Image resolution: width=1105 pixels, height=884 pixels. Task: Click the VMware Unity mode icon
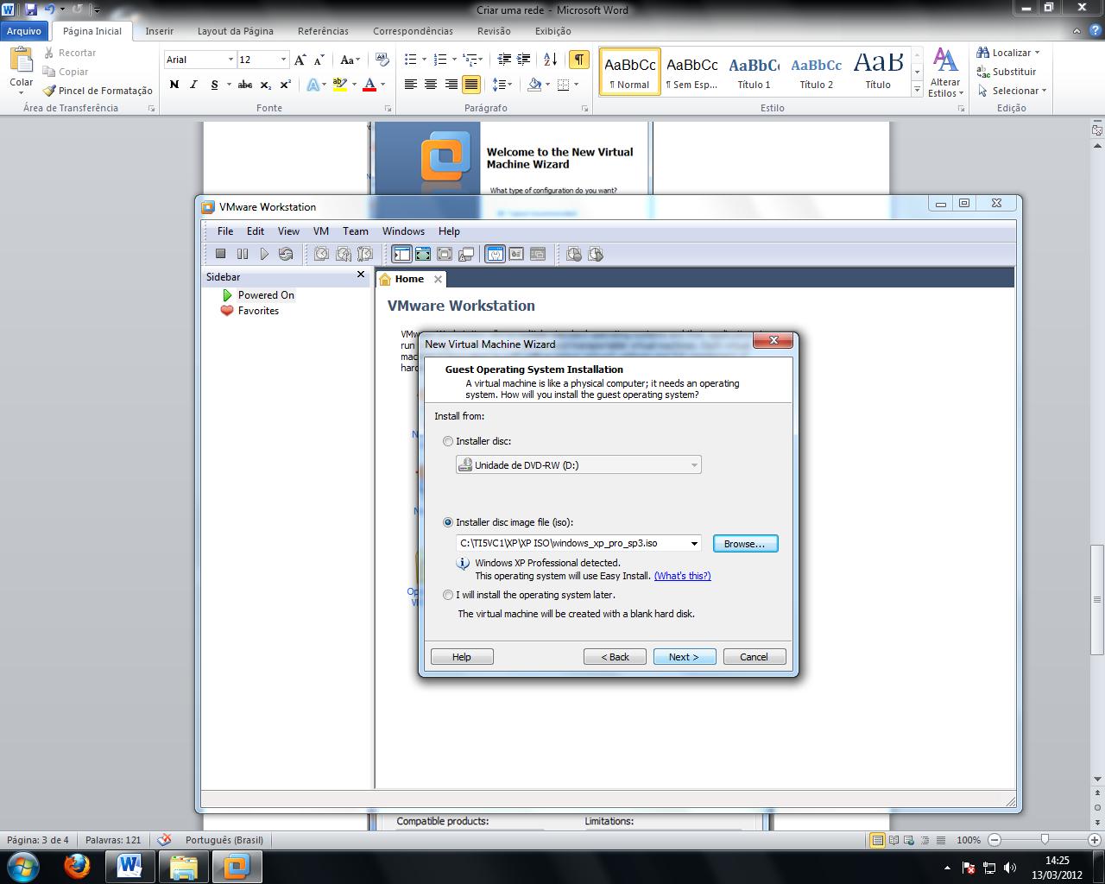pos(466,254)
